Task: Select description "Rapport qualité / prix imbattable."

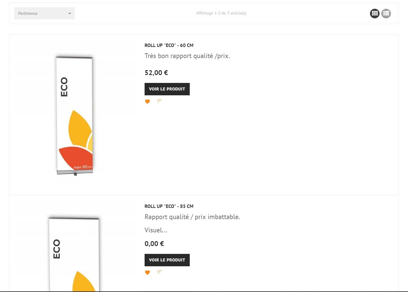Action: [x=192, y=217]
